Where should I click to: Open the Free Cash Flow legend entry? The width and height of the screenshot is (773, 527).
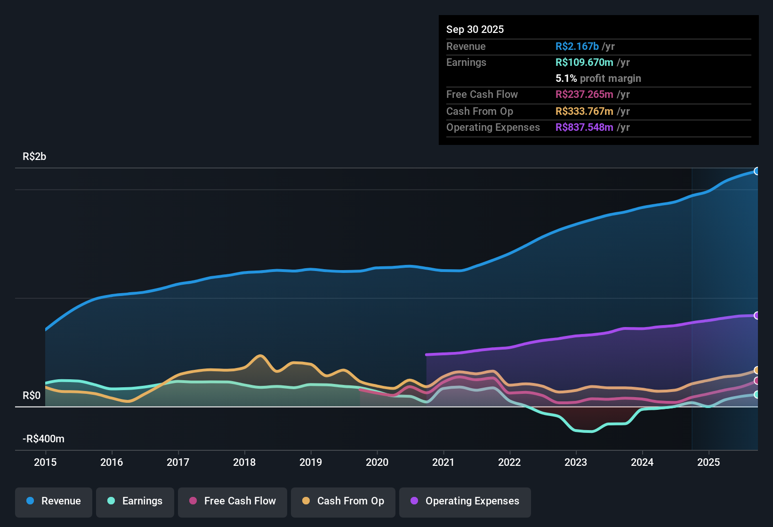click(x=232, y=501)
